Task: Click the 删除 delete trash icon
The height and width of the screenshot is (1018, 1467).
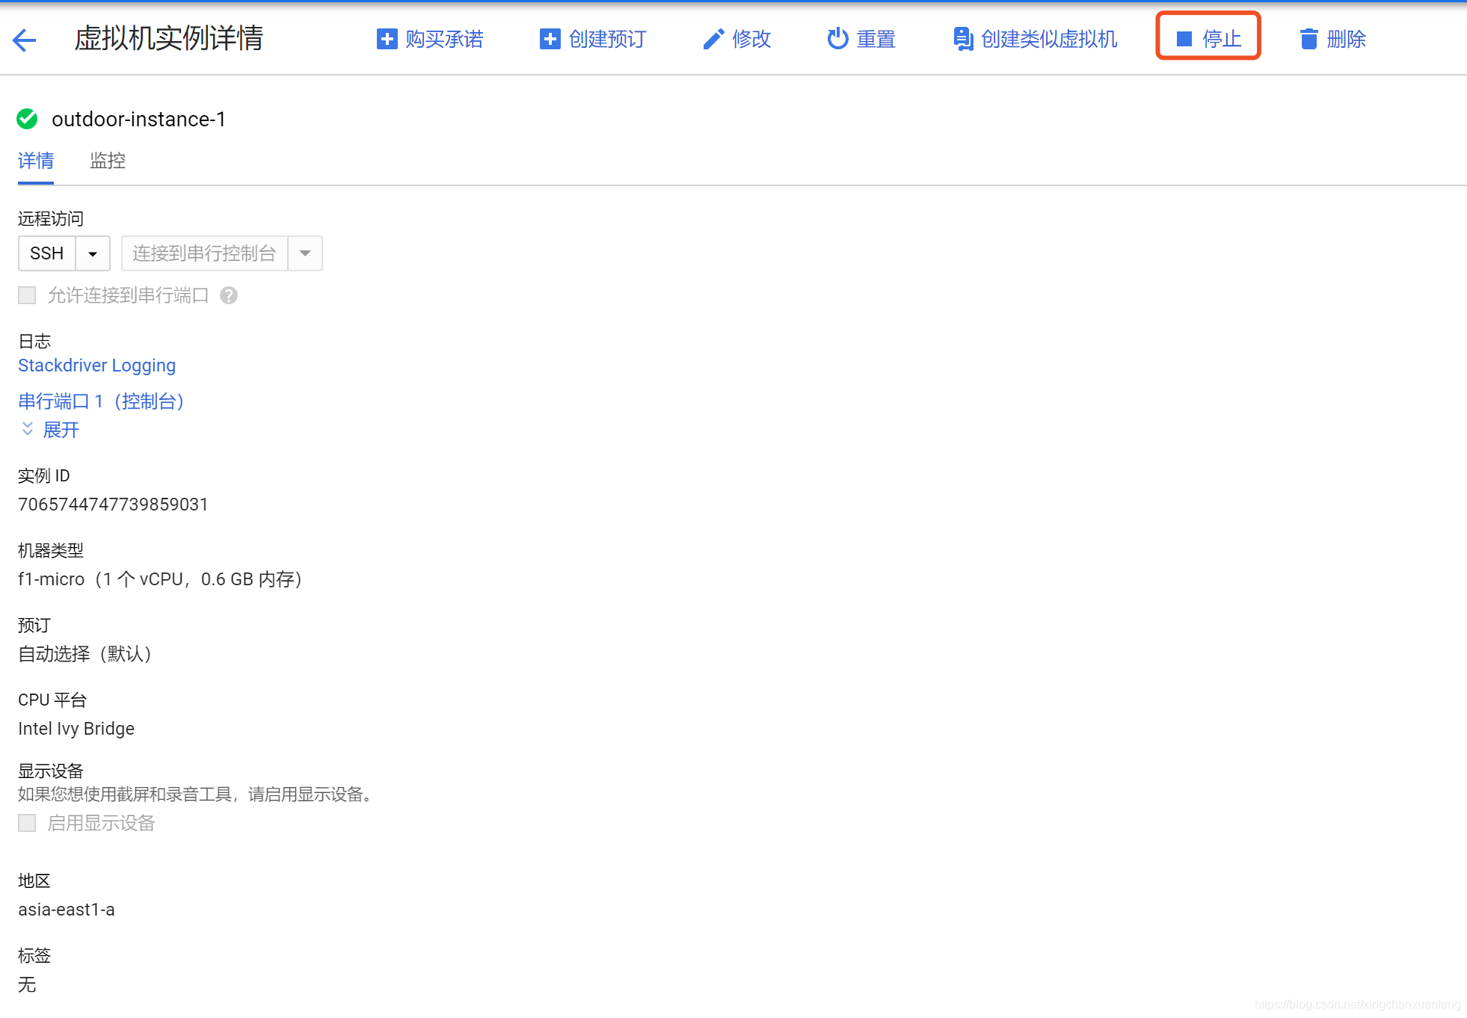Action: [x=1308, y=39]
